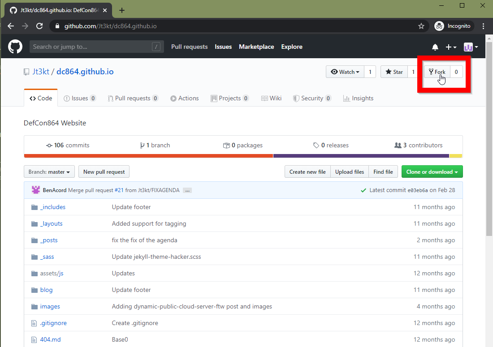Click the eye icon on the Watch button
493x347 pixels.
click(x=335, y=72)
